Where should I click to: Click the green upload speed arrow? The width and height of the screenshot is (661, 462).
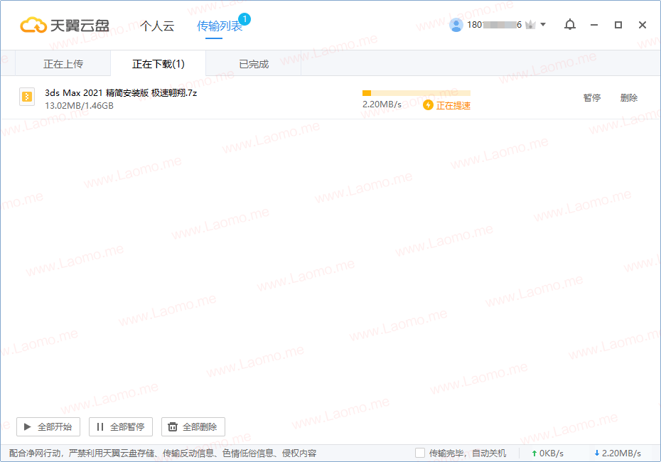point(534,453)
